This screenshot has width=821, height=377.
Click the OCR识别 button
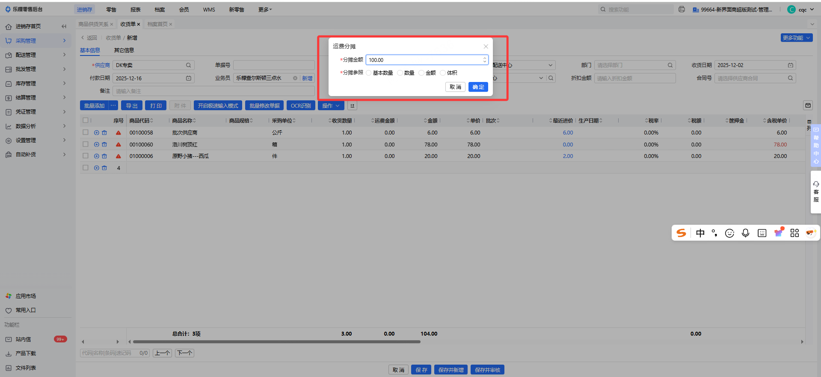tap(301, 106)
